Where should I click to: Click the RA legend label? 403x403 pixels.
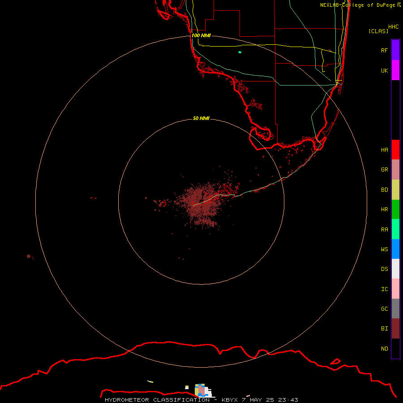384,230
